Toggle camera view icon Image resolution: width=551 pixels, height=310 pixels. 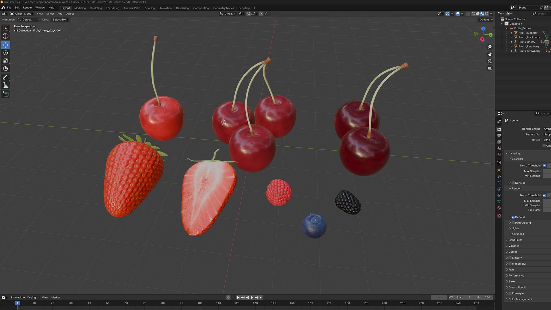point(490,61)
